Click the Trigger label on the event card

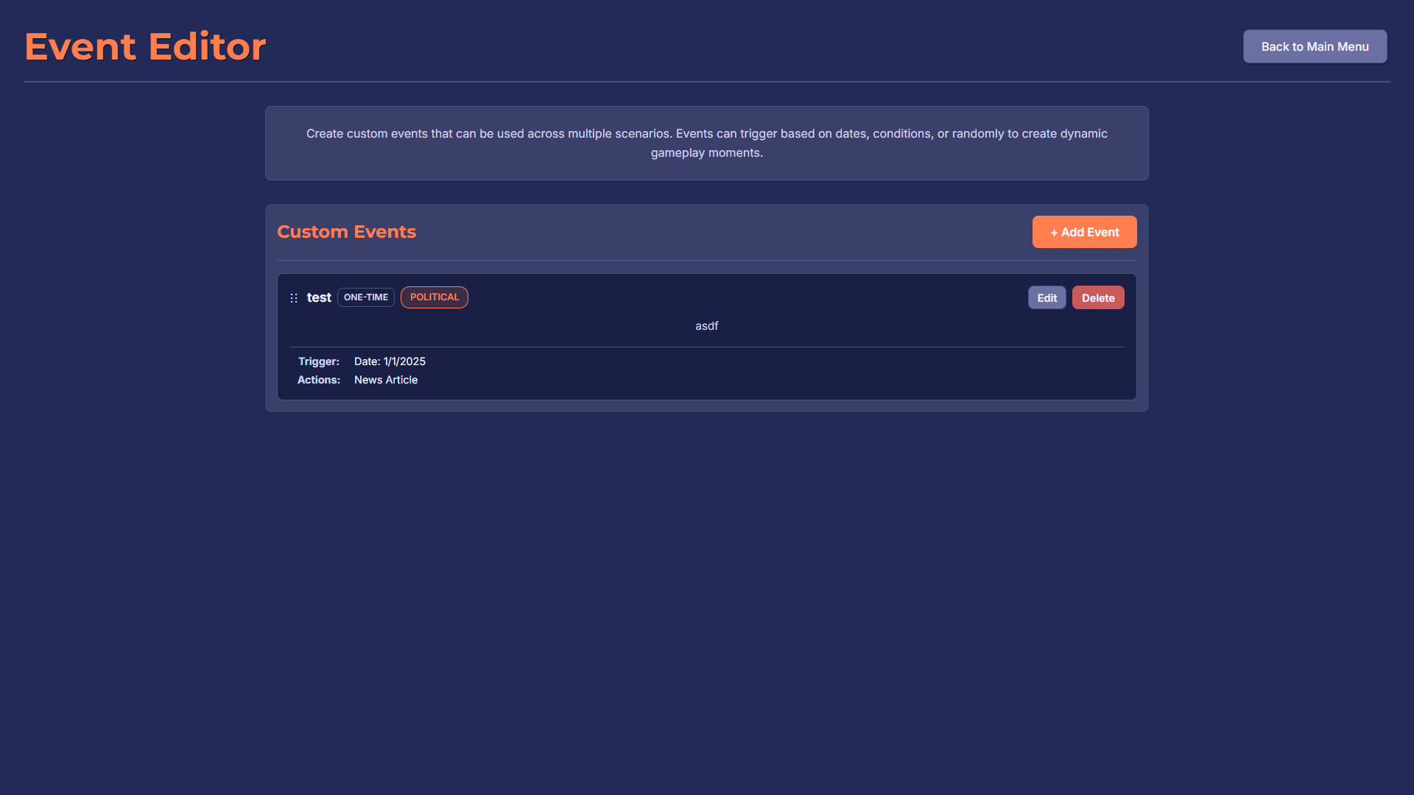[318, 361]
